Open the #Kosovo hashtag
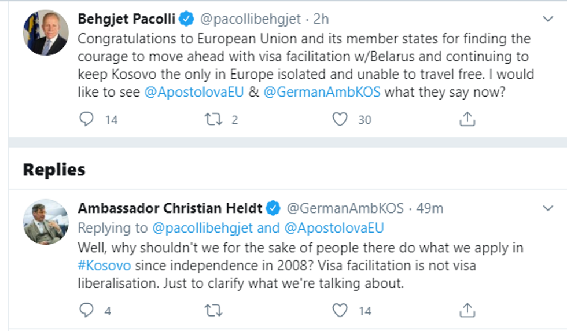 pyautogui.click(x=104, y=266)
